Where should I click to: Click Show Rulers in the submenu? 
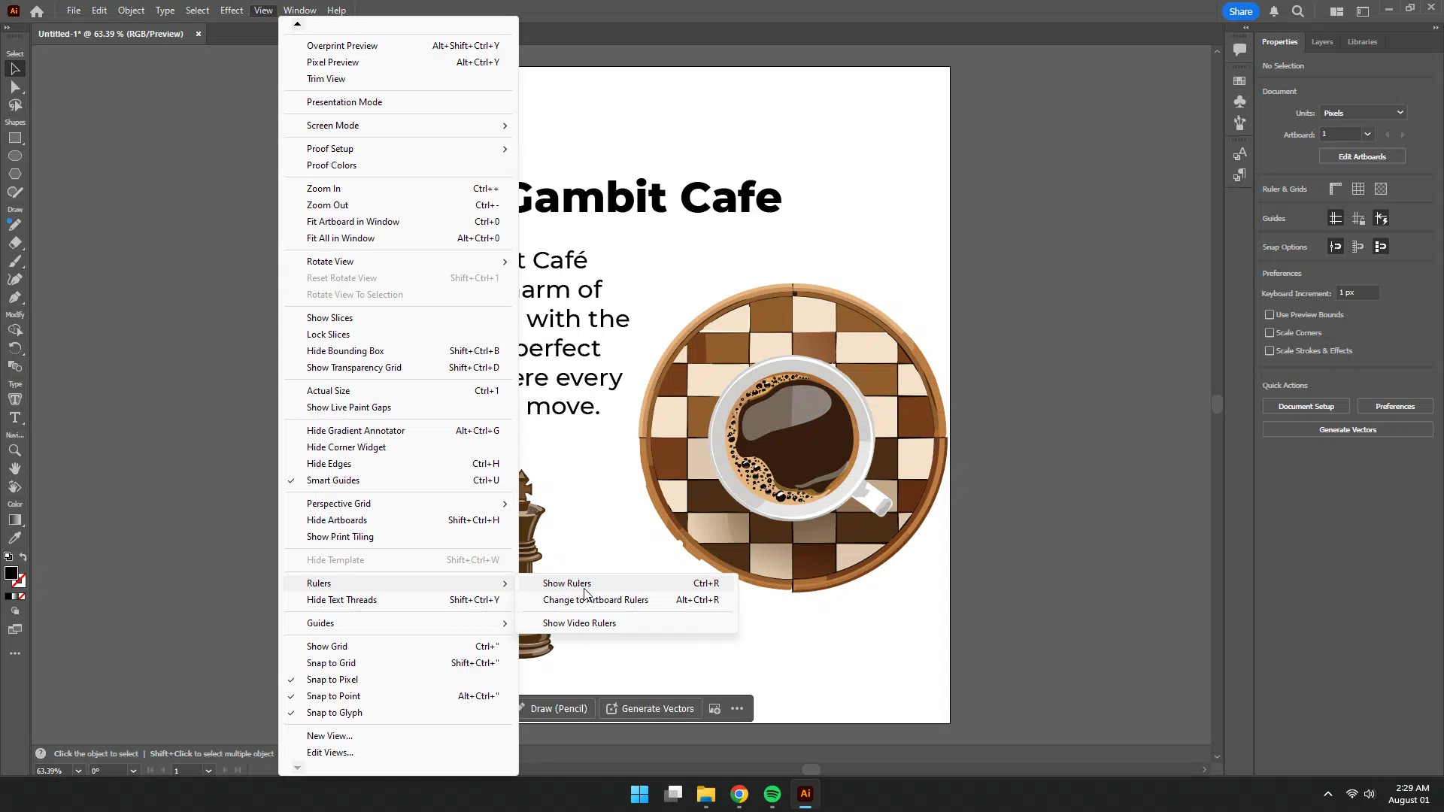click(x=567, y=583)
